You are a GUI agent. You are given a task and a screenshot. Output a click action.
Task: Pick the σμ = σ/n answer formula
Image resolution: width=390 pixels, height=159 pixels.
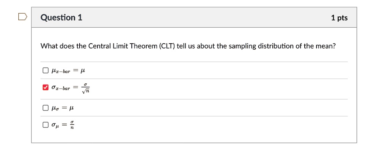tap(63, 125)
